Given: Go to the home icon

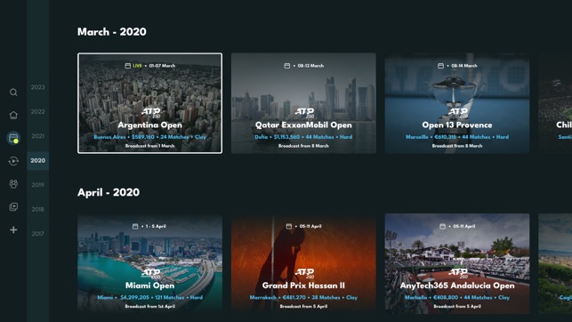Looking at the screenshot, I should [x=13, y=116].
